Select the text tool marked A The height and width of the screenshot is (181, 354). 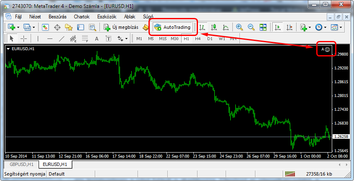click(x=96, y=39)
